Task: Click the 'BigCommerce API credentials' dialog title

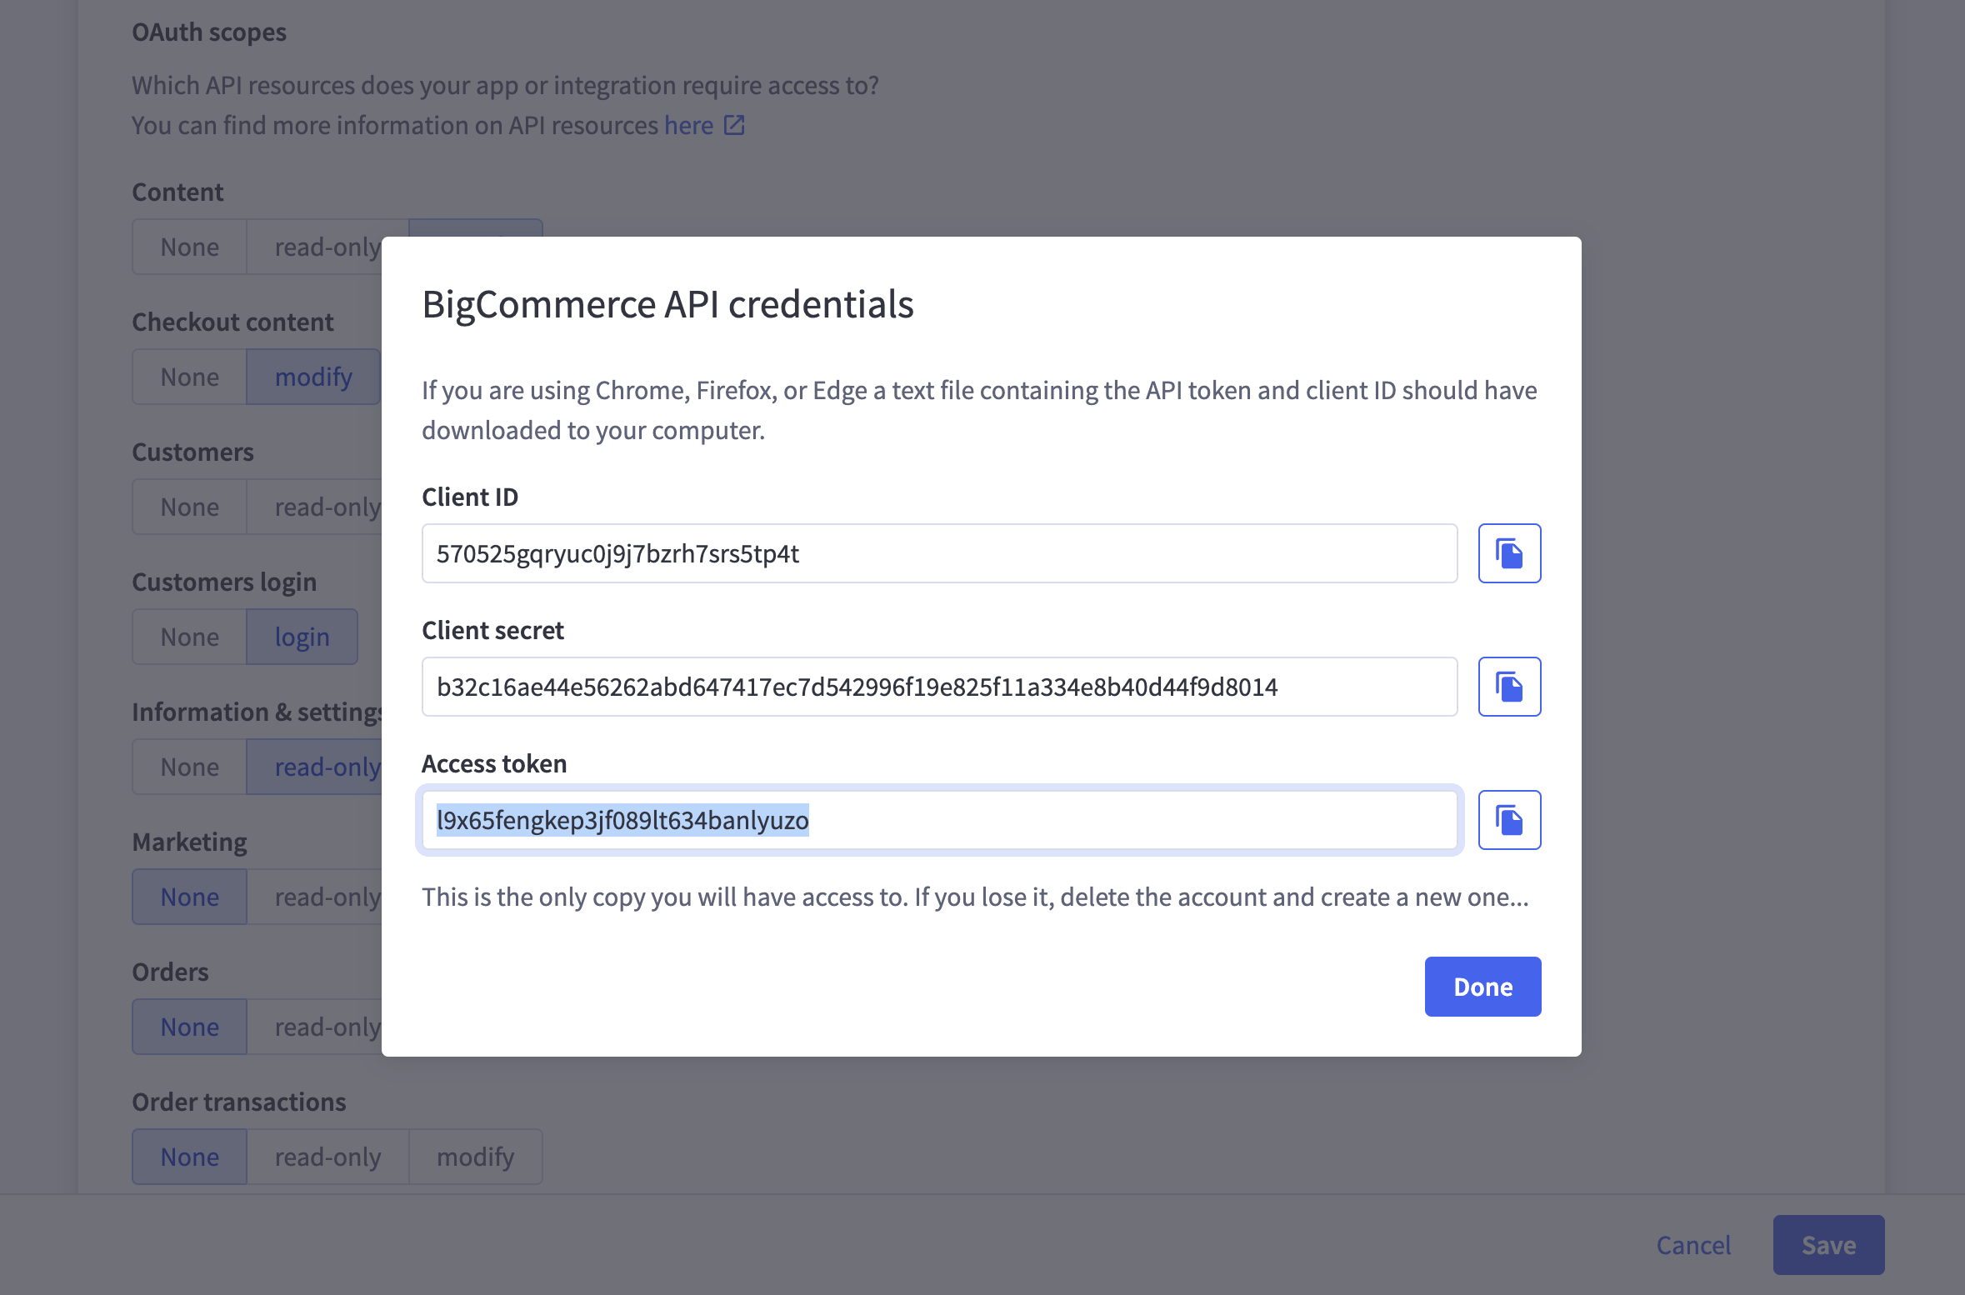Action: click(x=667, y=304)
